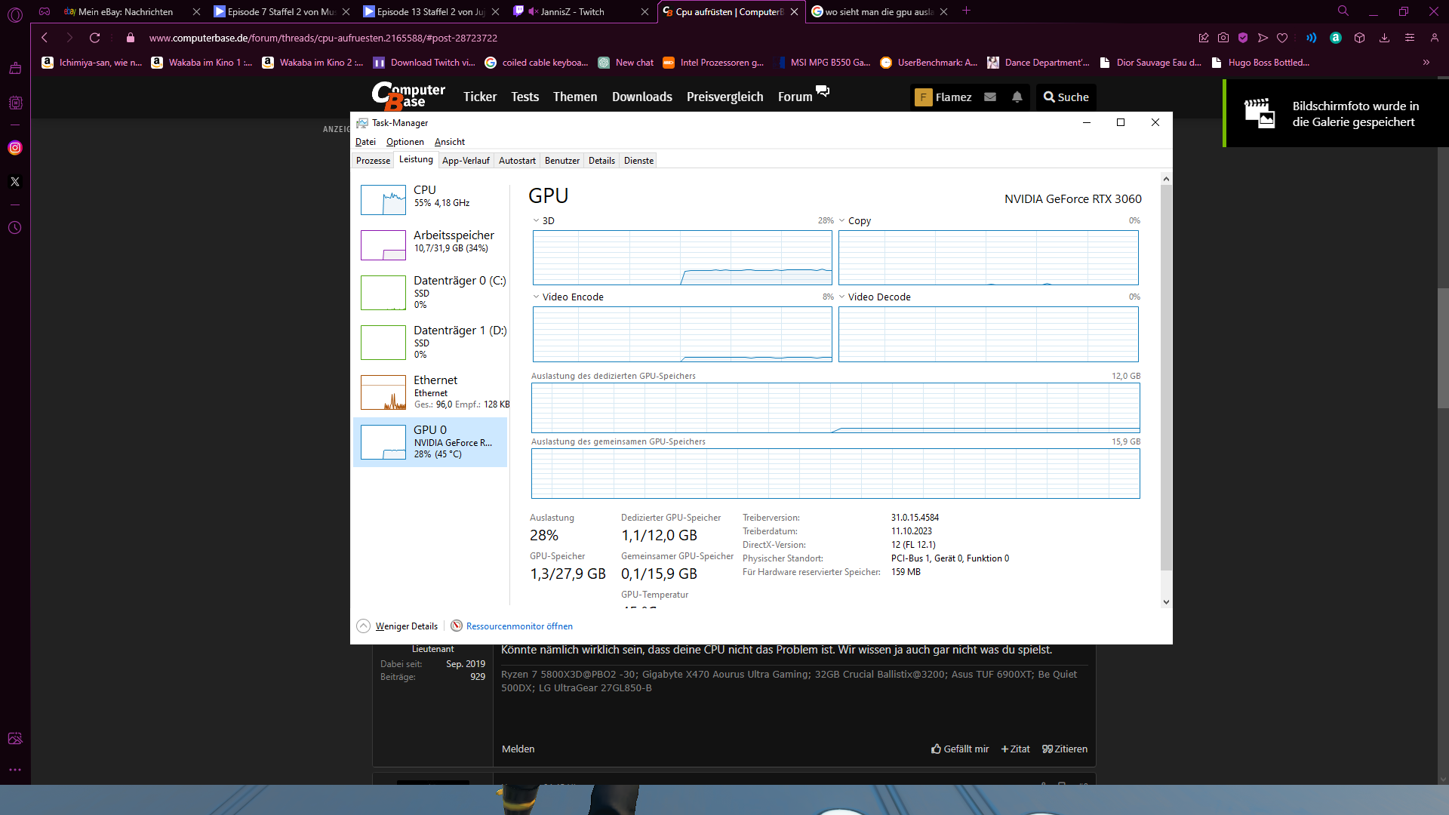Switch to the Prozesse tab
This screenshot has height=815, width=1449.
(x=373, y=161)
